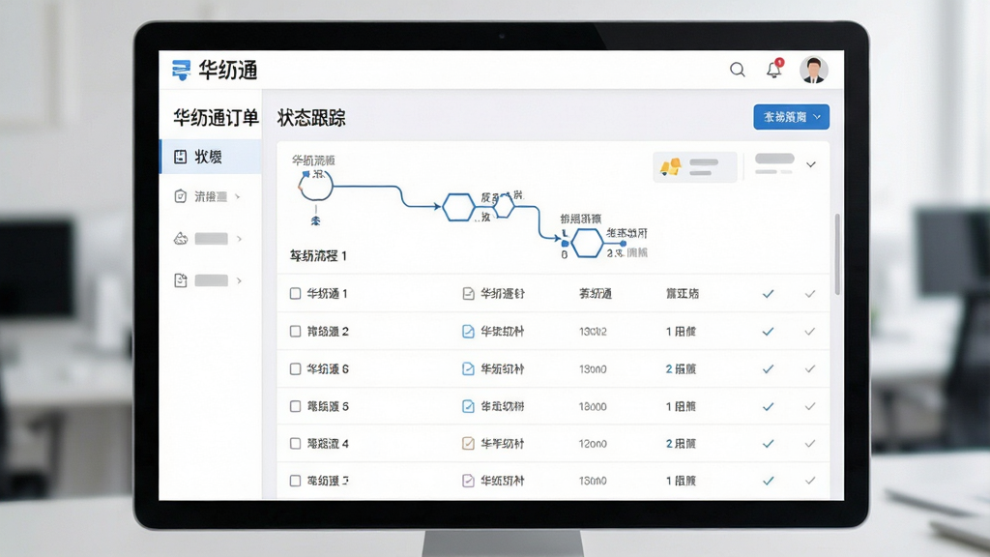The width and height of the screenshot is (990, 557).
Task: Open notifications via the bell icon
Action: (x=774, y=69)
